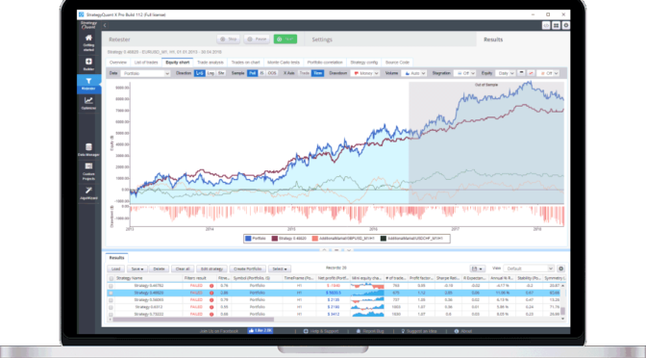
Task: Select the Retester funnel icon
Action: (x=88, y=81)
